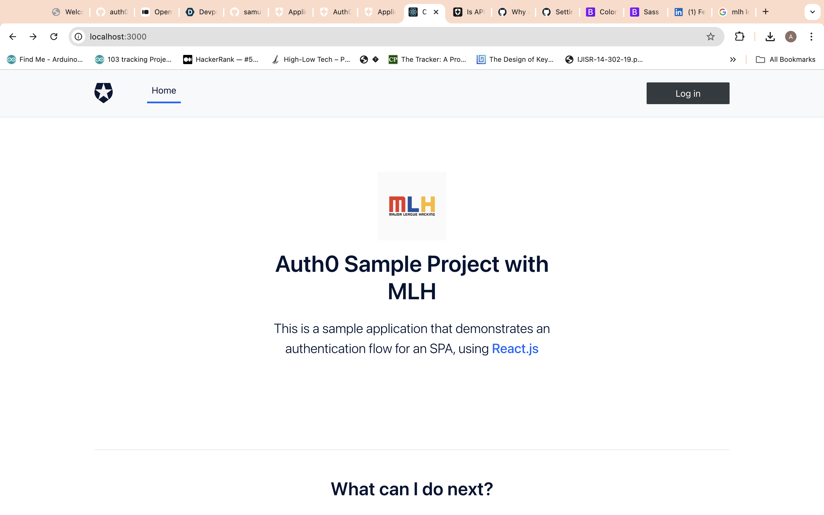Select the Home nav tab
Screen dimensions: 824x515
[164, 91]
